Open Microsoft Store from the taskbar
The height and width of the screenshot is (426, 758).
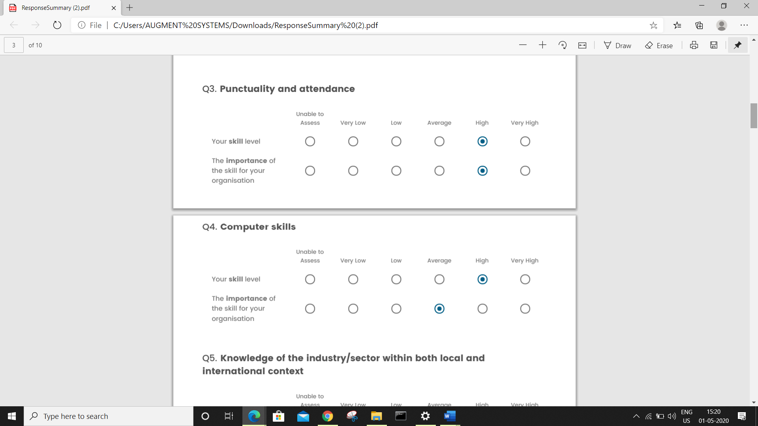tap(278, 416)
